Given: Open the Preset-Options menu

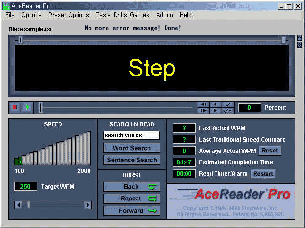Looking at the screenshot, I should coord(69,15).
